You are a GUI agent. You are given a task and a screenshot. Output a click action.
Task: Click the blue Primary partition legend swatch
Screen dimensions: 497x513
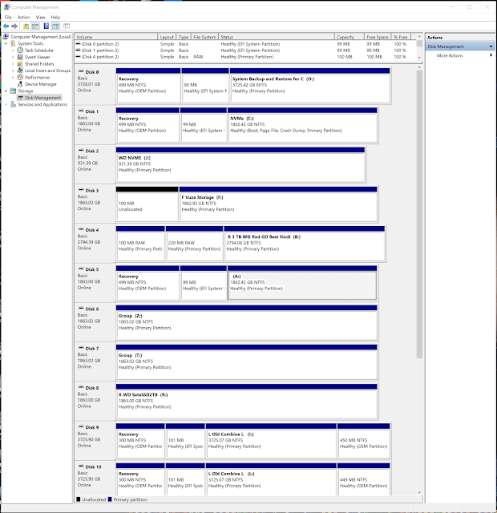coord(110,499)
